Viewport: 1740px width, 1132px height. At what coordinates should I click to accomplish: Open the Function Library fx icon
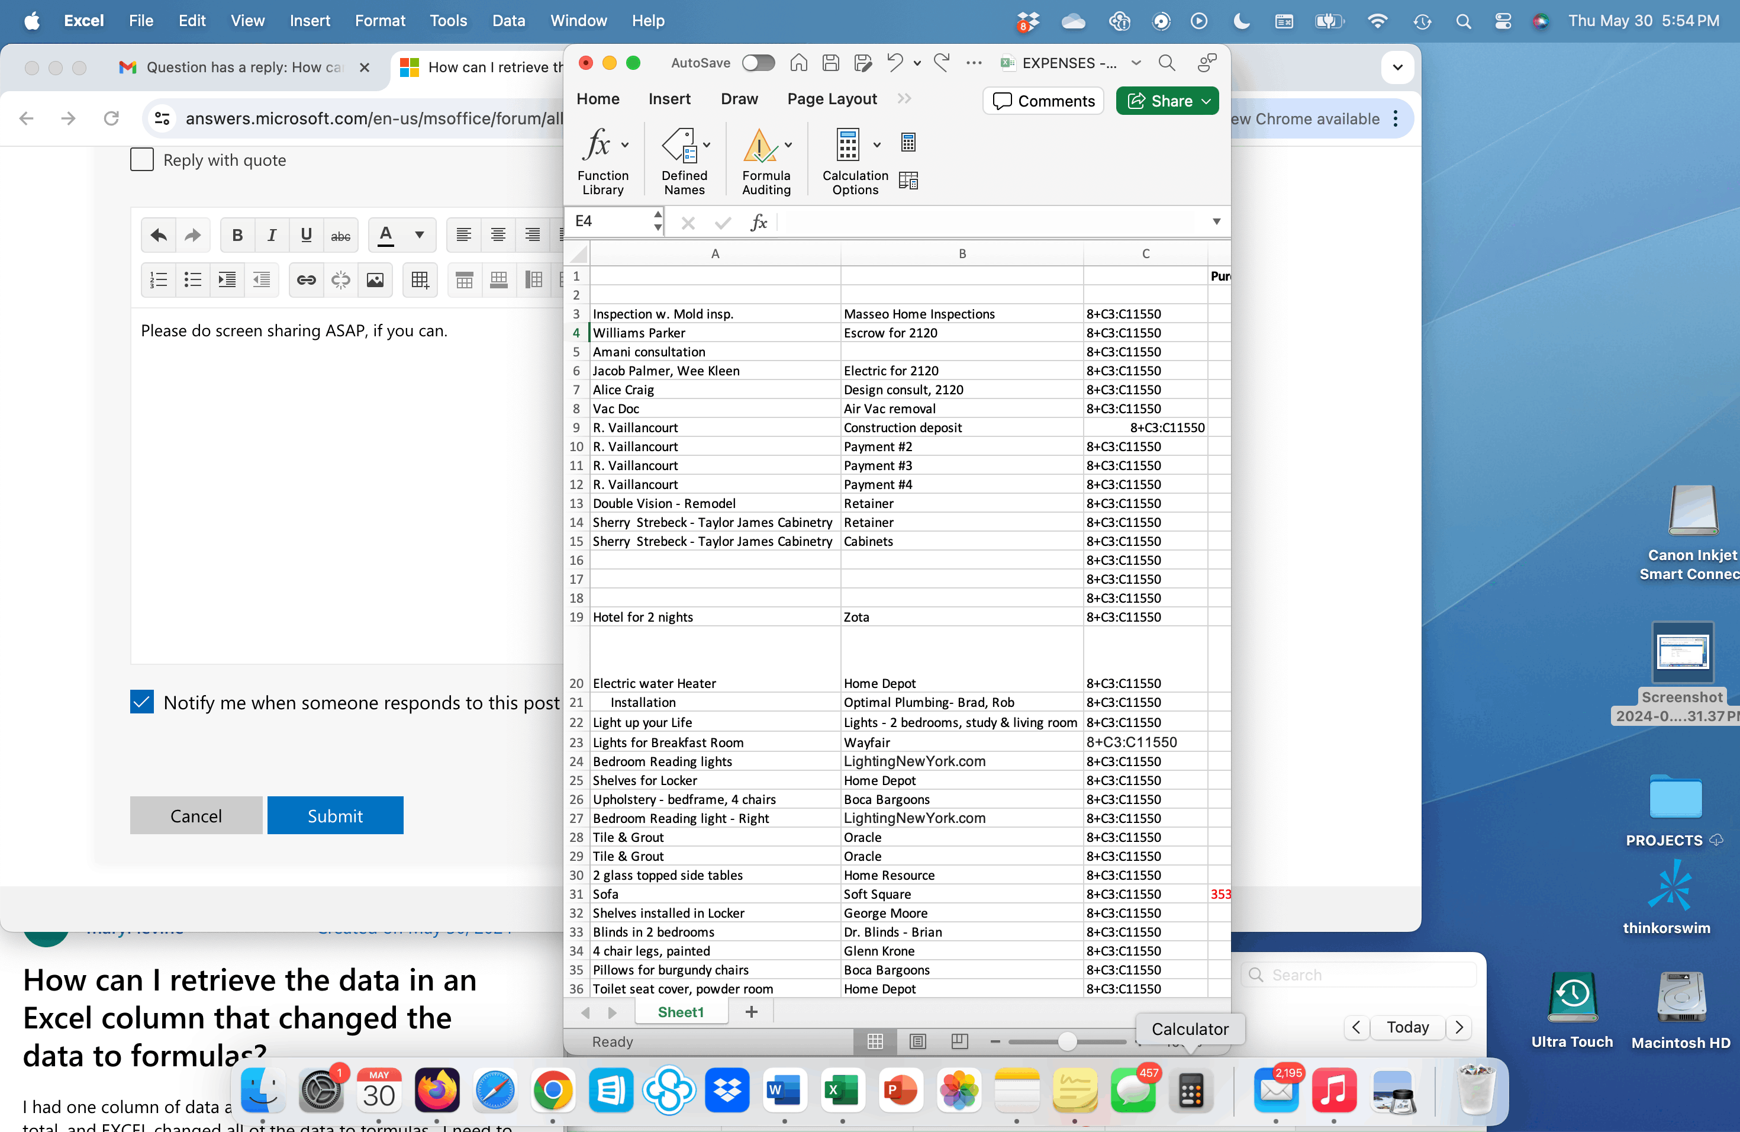click(597, 144)
